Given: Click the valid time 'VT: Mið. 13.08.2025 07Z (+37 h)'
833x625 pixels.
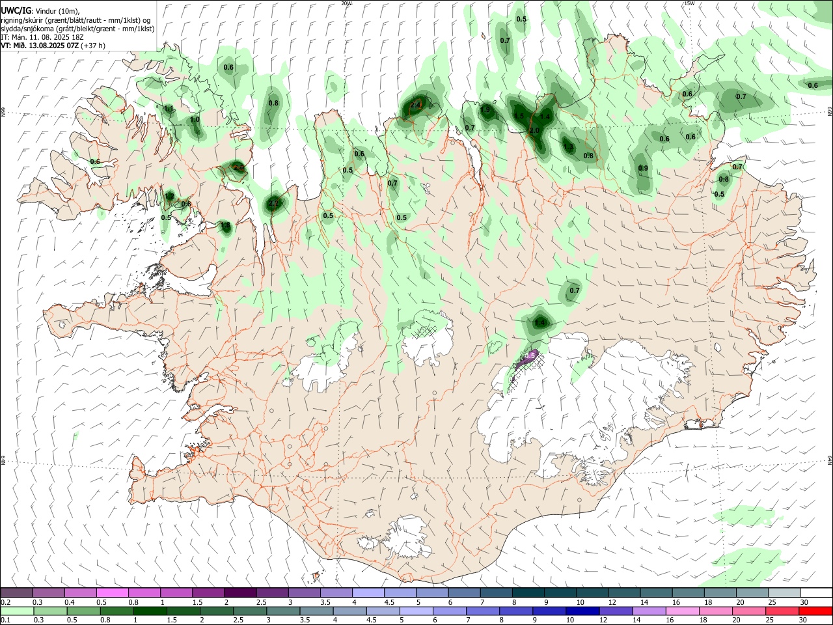Looking at the screenshot, I should tap(53, 46).
